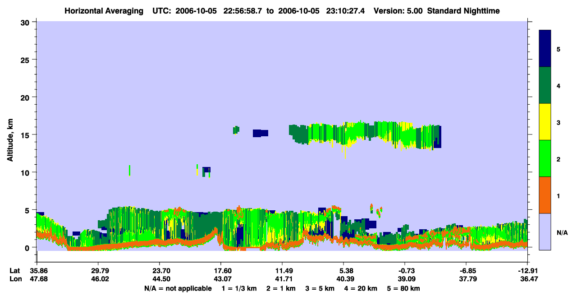Click the '5 = 80 km' legend entry

tap(403, 288)
